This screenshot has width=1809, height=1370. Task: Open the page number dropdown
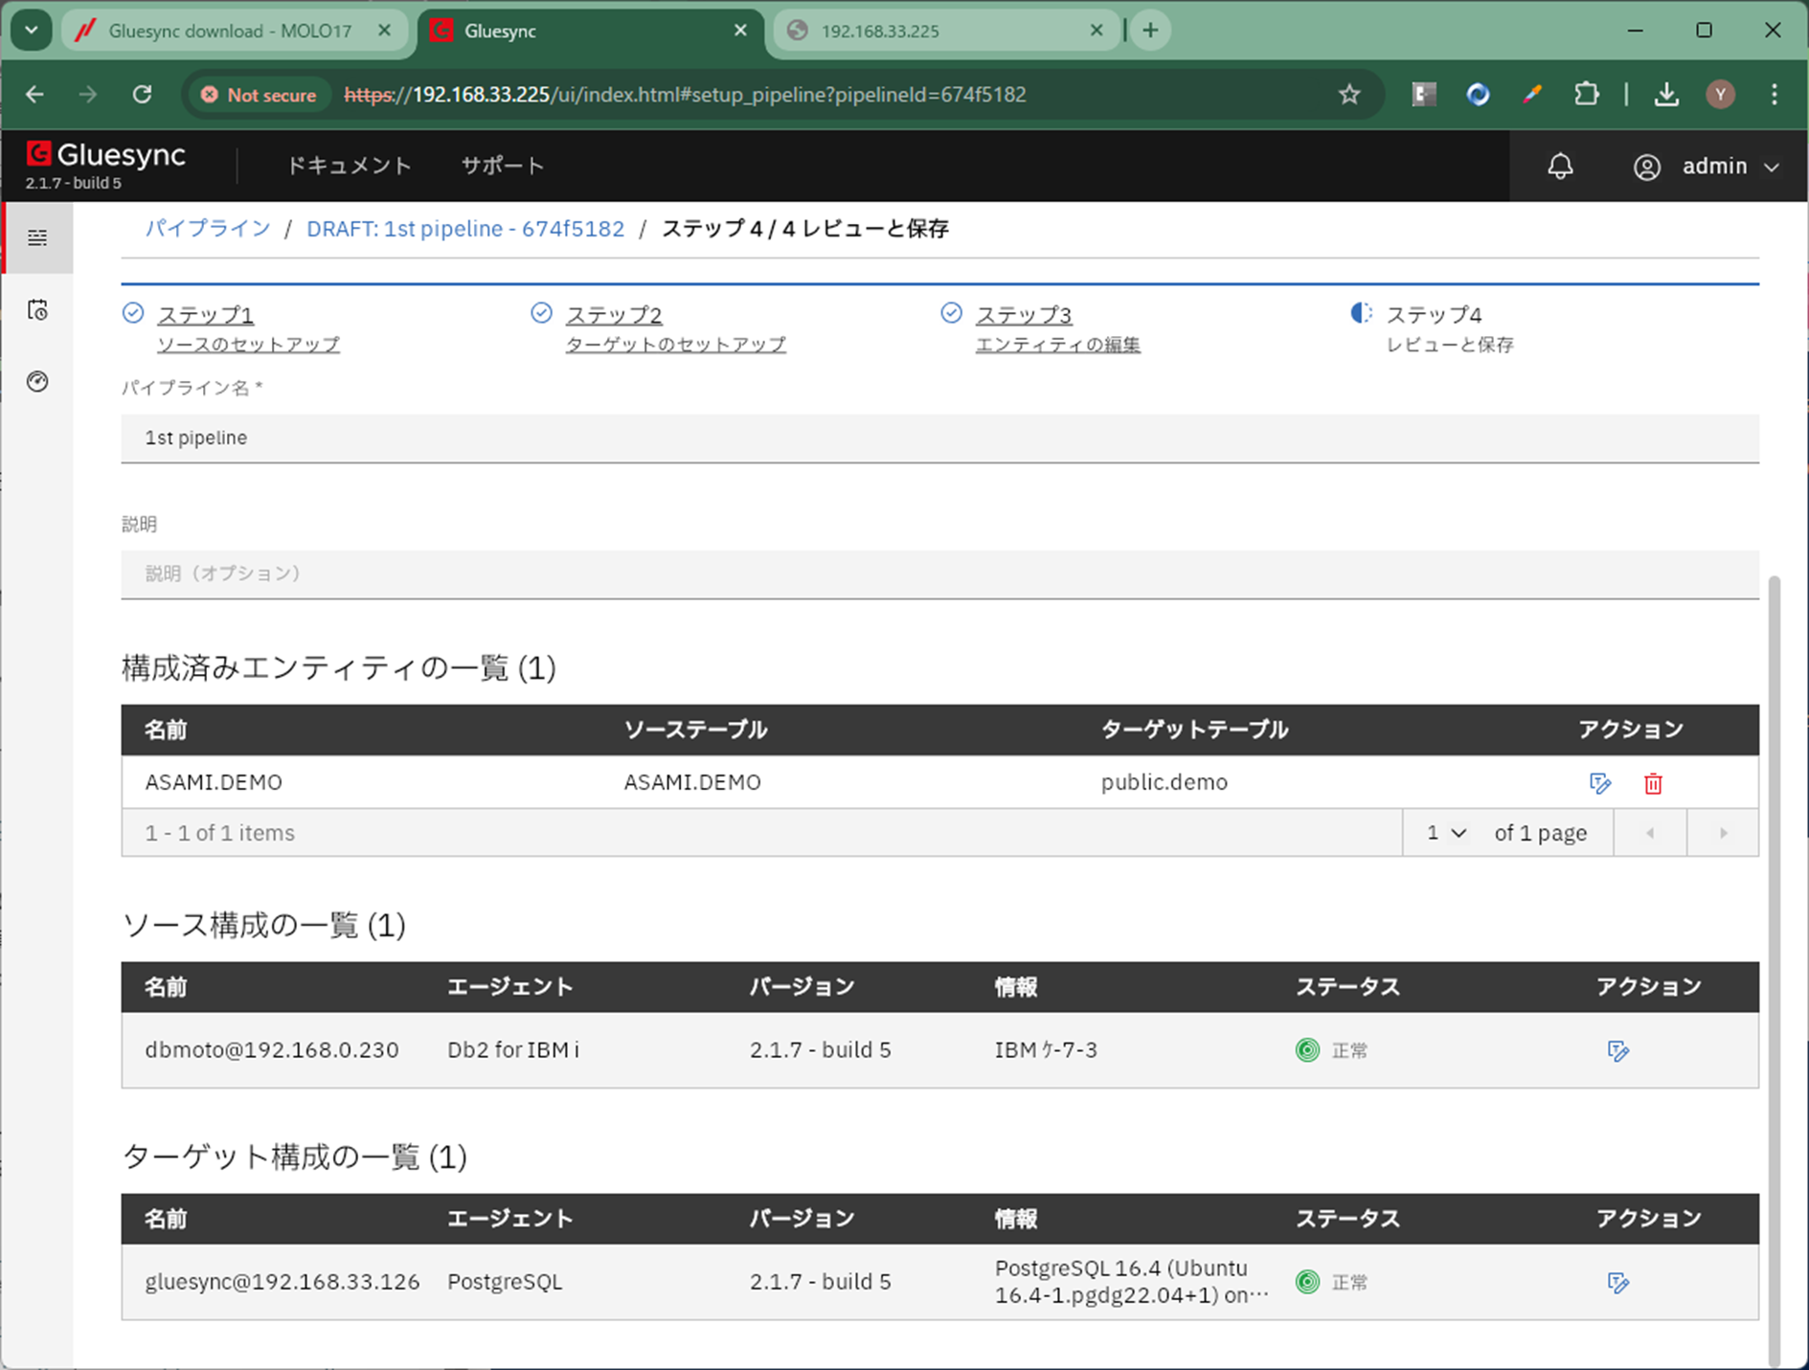1446,833
